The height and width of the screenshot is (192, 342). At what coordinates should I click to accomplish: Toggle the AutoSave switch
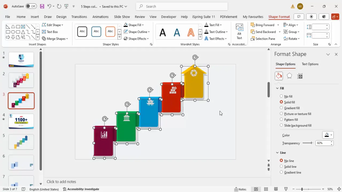click(x=31, y=6)
